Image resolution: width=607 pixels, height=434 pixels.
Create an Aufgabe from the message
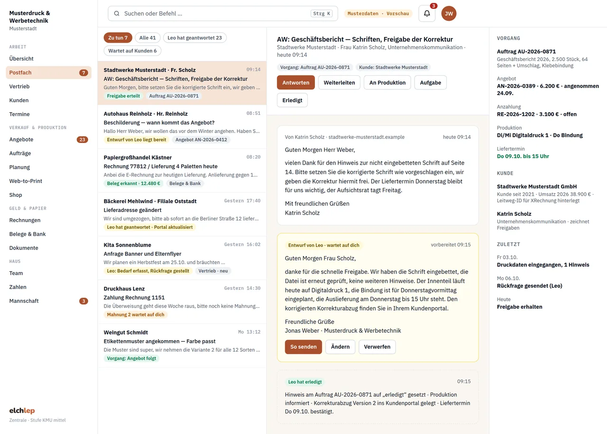click(x=431, y=82)
